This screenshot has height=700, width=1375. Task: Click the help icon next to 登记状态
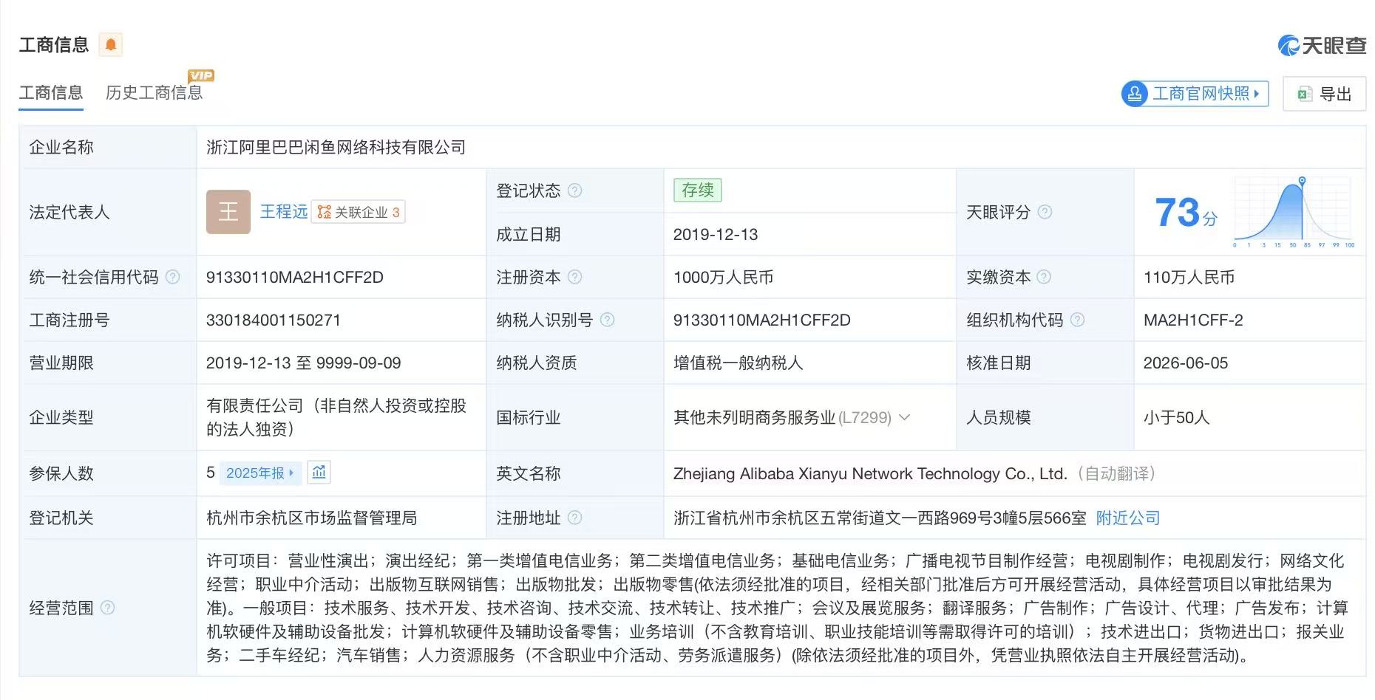tap(574, 191)
